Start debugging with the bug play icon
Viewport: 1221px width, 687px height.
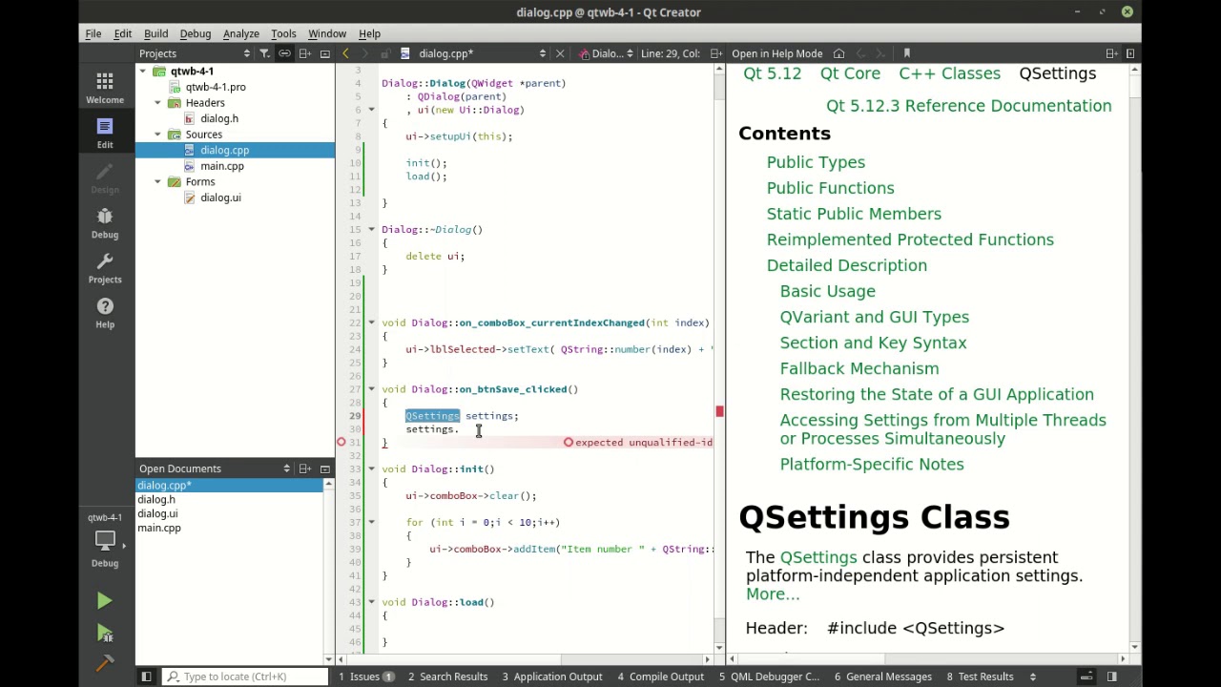(x=105, y=634)
